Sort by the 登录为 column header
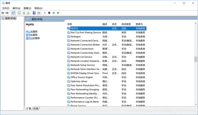 pos(140,24)
